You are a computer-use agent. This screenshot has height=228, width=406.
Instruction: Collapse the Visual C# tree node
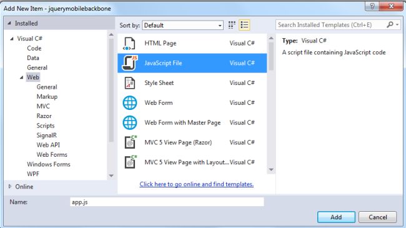pos(12,39)
